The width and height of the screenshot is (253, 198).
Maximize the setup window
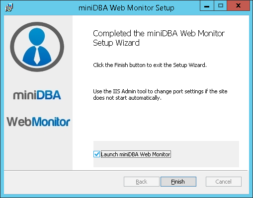click(221, 6)
